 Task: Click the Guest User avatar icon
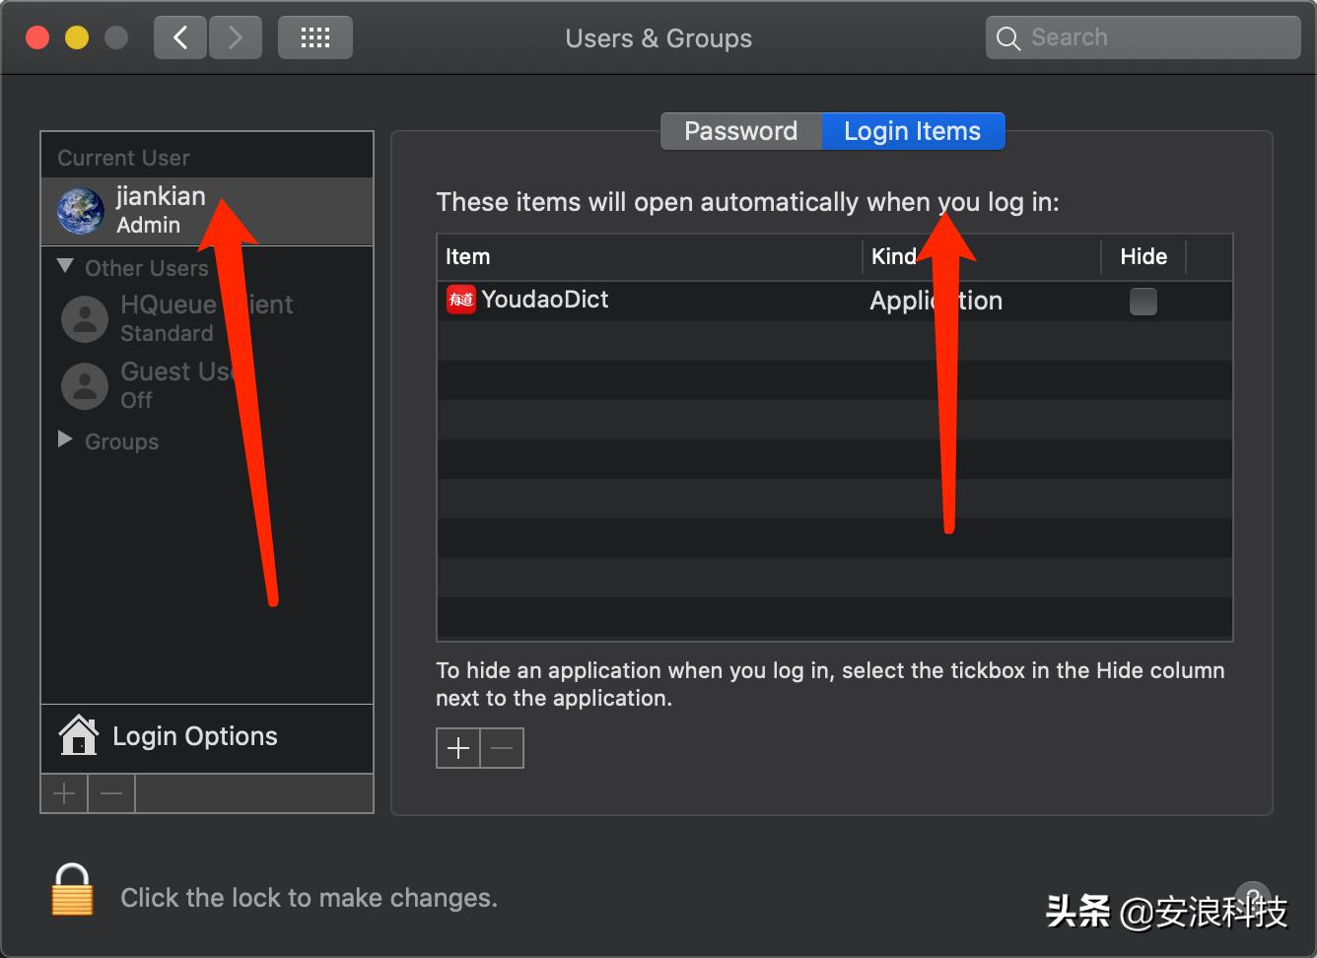pyautogui.click(x=85, y=385)
